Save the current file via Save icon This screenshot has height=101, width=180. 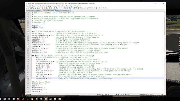(x=31, y=8)
